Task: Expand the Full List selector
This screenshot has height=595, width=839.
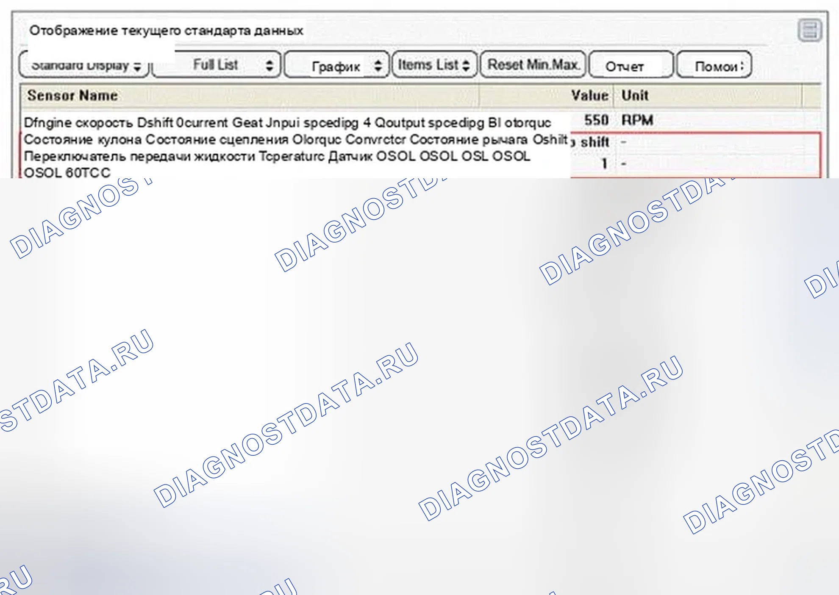Action: pyautogui.click(x=217, y=65)
